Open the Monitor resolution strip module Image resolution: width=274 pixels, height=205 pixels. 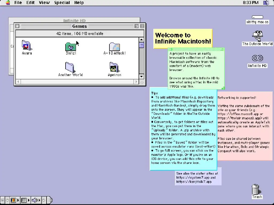tap(25, 200)
